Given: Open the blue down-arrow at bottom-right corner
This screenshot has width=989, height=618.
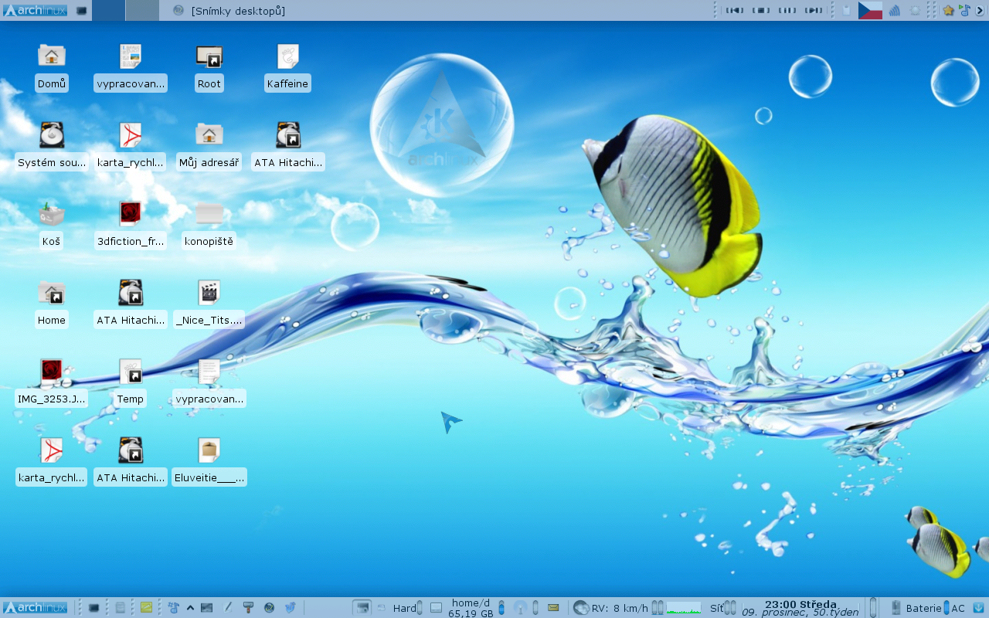Looking at the screenshot, I should (x=978, y=608).
